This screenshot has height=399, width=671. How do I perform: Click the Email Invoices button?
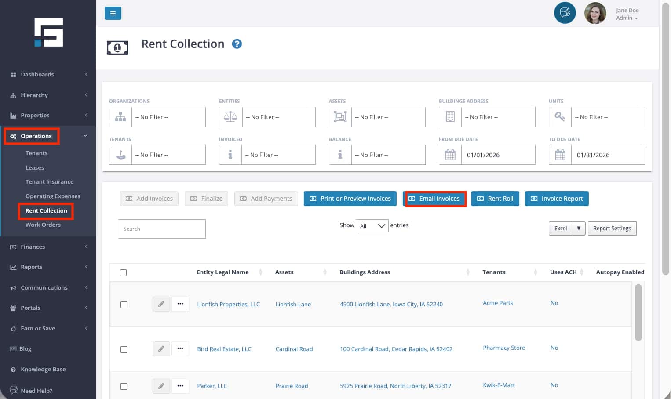434,199
